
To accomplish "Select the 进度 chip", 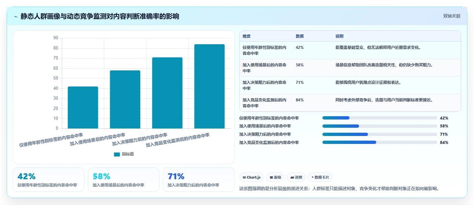I will (296, 177).
